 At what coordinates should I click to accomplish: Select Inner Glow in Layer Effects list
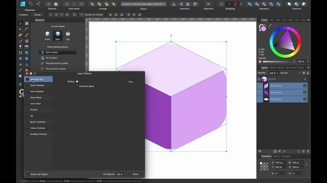coord(35,104)
